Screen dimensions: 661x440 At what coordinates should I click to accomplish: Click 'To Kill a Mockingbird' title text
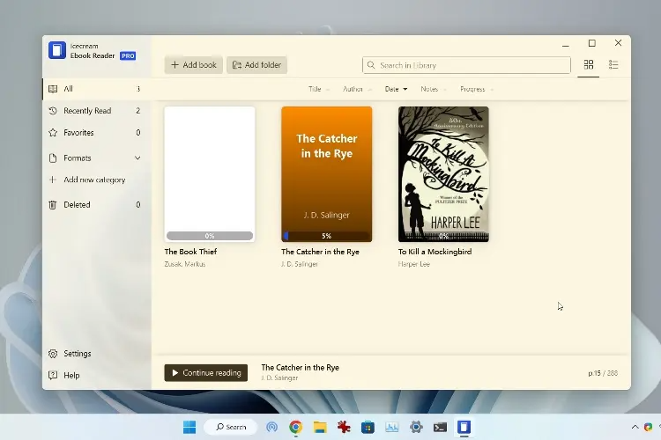(x=434, y=252)
